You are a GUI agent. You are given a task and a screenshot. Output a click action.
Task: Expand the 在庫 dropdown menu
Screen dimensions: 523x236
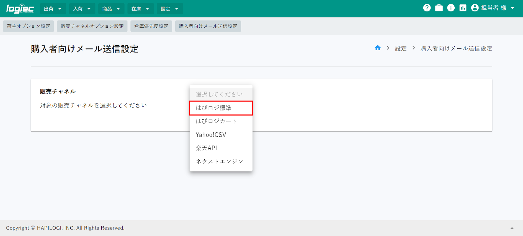coord(140,9)
